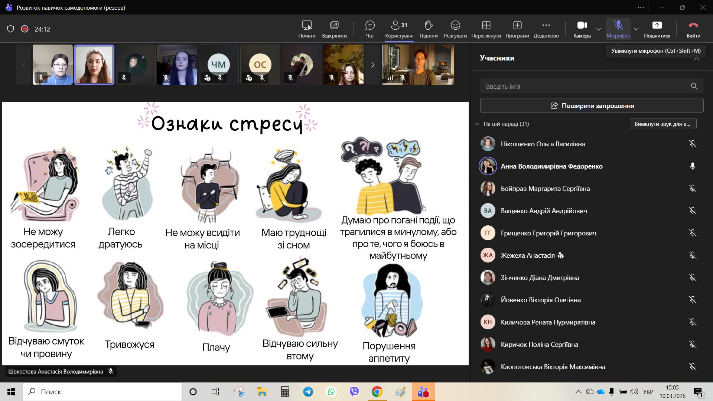Viewport: 713px width, 401px height.
Task: Open the microphone options dropdown arrow
Action: tap(636, 29)
